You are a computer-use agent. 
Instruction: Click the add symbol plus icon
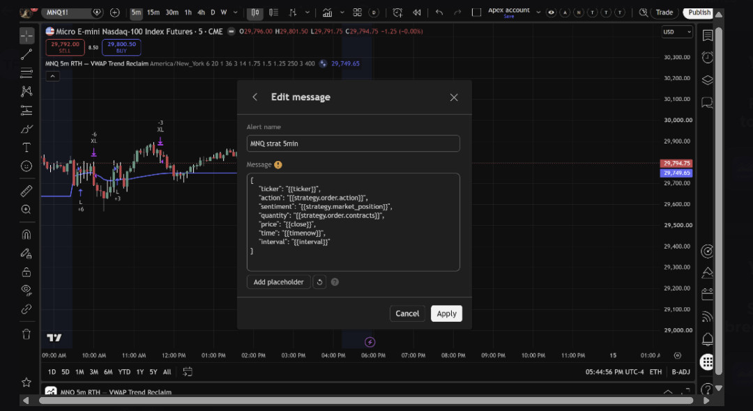pos(115,13)
